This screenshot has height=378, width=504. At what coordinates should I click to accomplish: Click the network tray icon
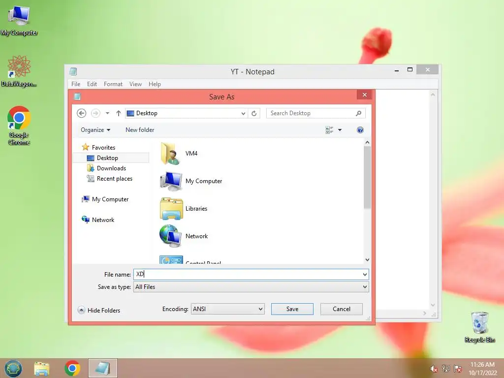(446, 369)
